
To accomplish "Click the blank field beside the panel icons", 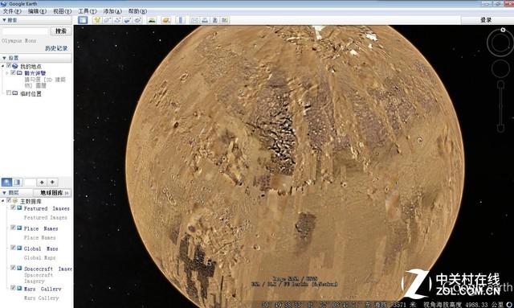I will click(31, 182).
